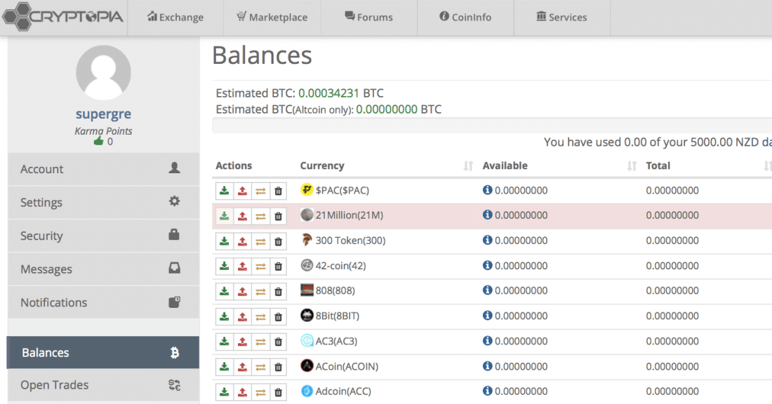
Task: Click the trash icon in the 808 row
Action: click(x=278, y=291)
